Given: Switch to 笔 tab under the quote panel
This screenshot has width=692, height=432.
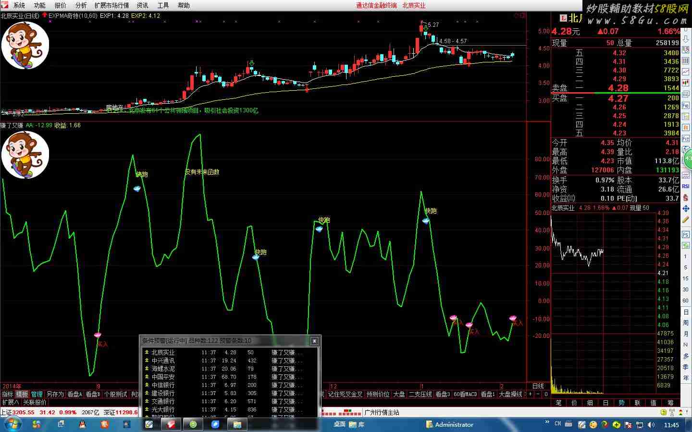Looking at the screenshot, I should pyautogui.click(x=558, y=403).
